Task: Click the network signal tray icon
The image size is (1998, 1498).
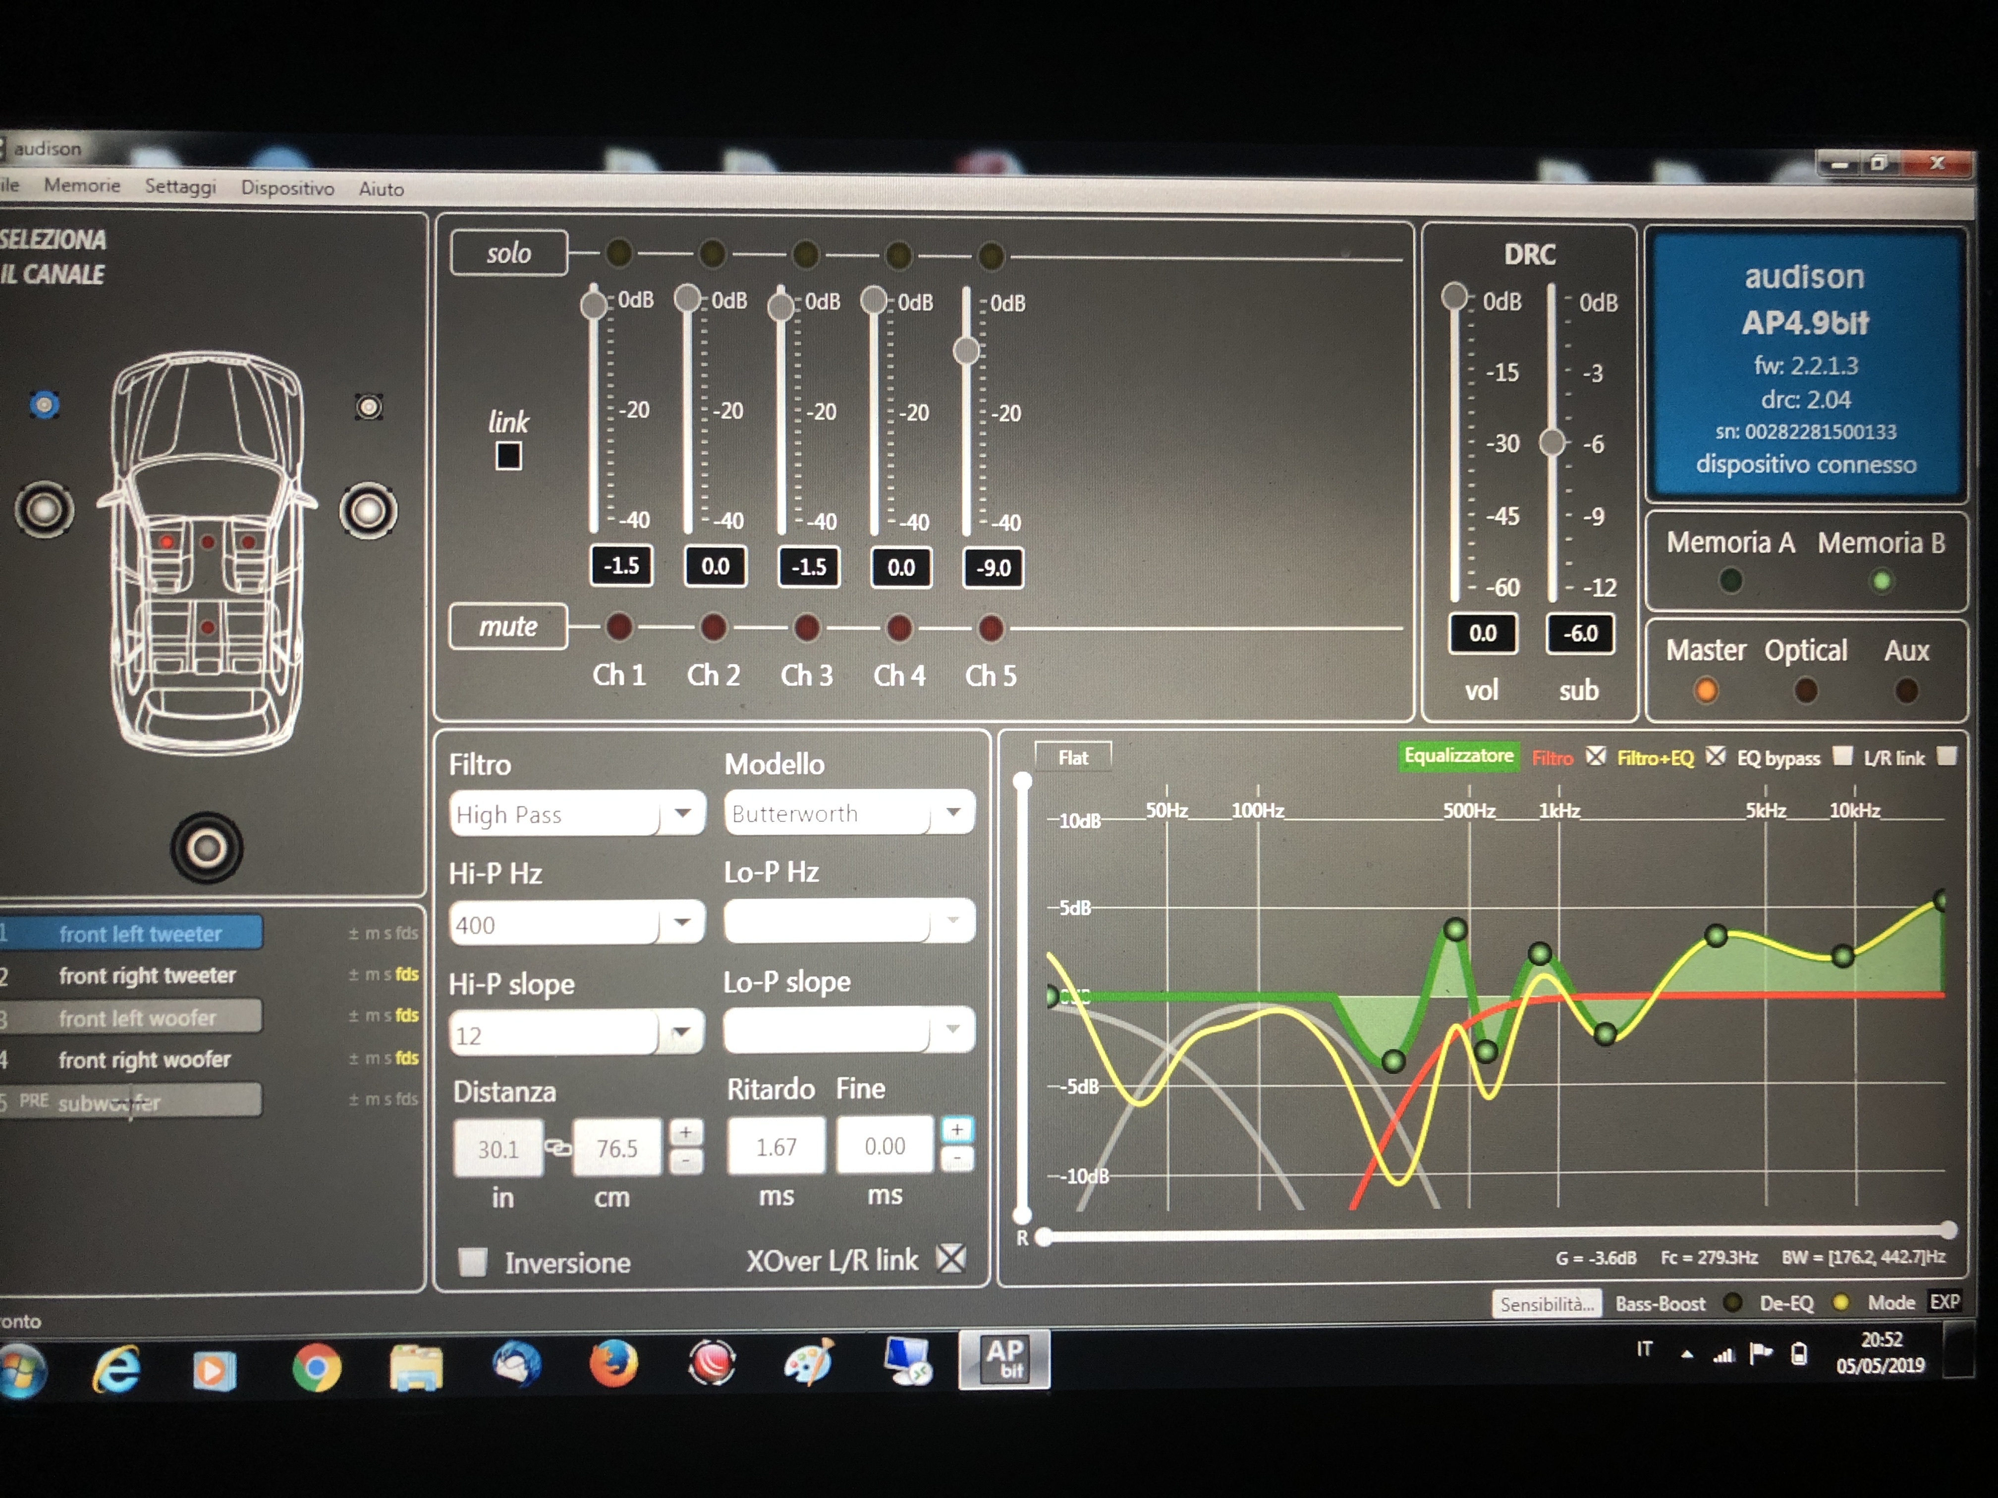Action: [1723, 1354]
